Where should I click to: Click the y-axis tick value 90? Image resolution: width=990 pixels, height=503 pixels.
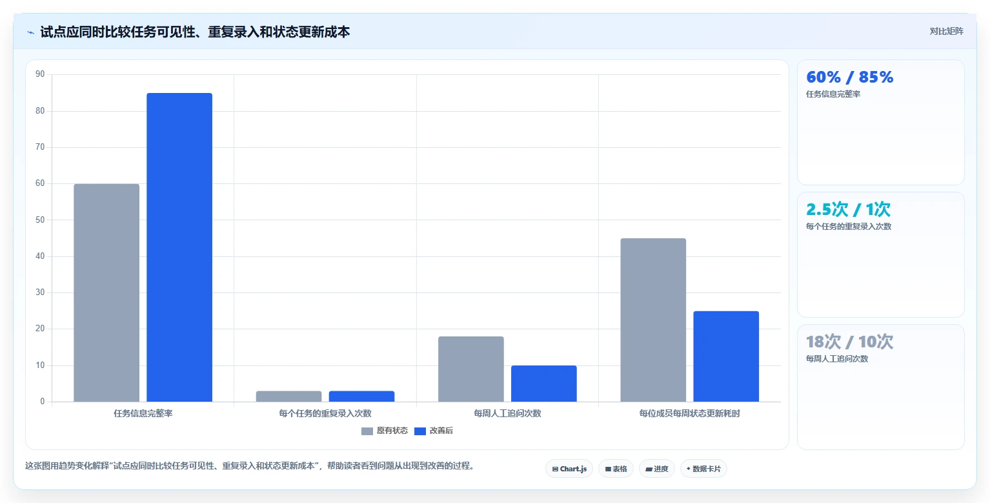tap(40, 74)
